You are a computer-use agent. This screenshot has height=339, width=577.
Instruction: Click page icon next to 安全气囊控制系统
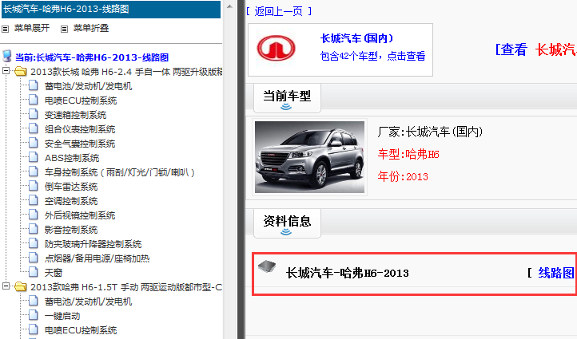coord(34,143)
